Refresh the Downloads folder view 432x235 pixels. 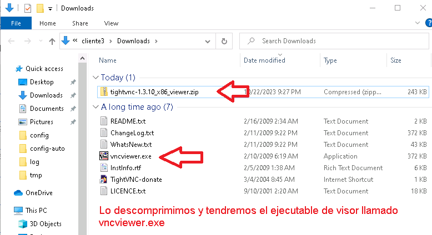pos(224,41)
